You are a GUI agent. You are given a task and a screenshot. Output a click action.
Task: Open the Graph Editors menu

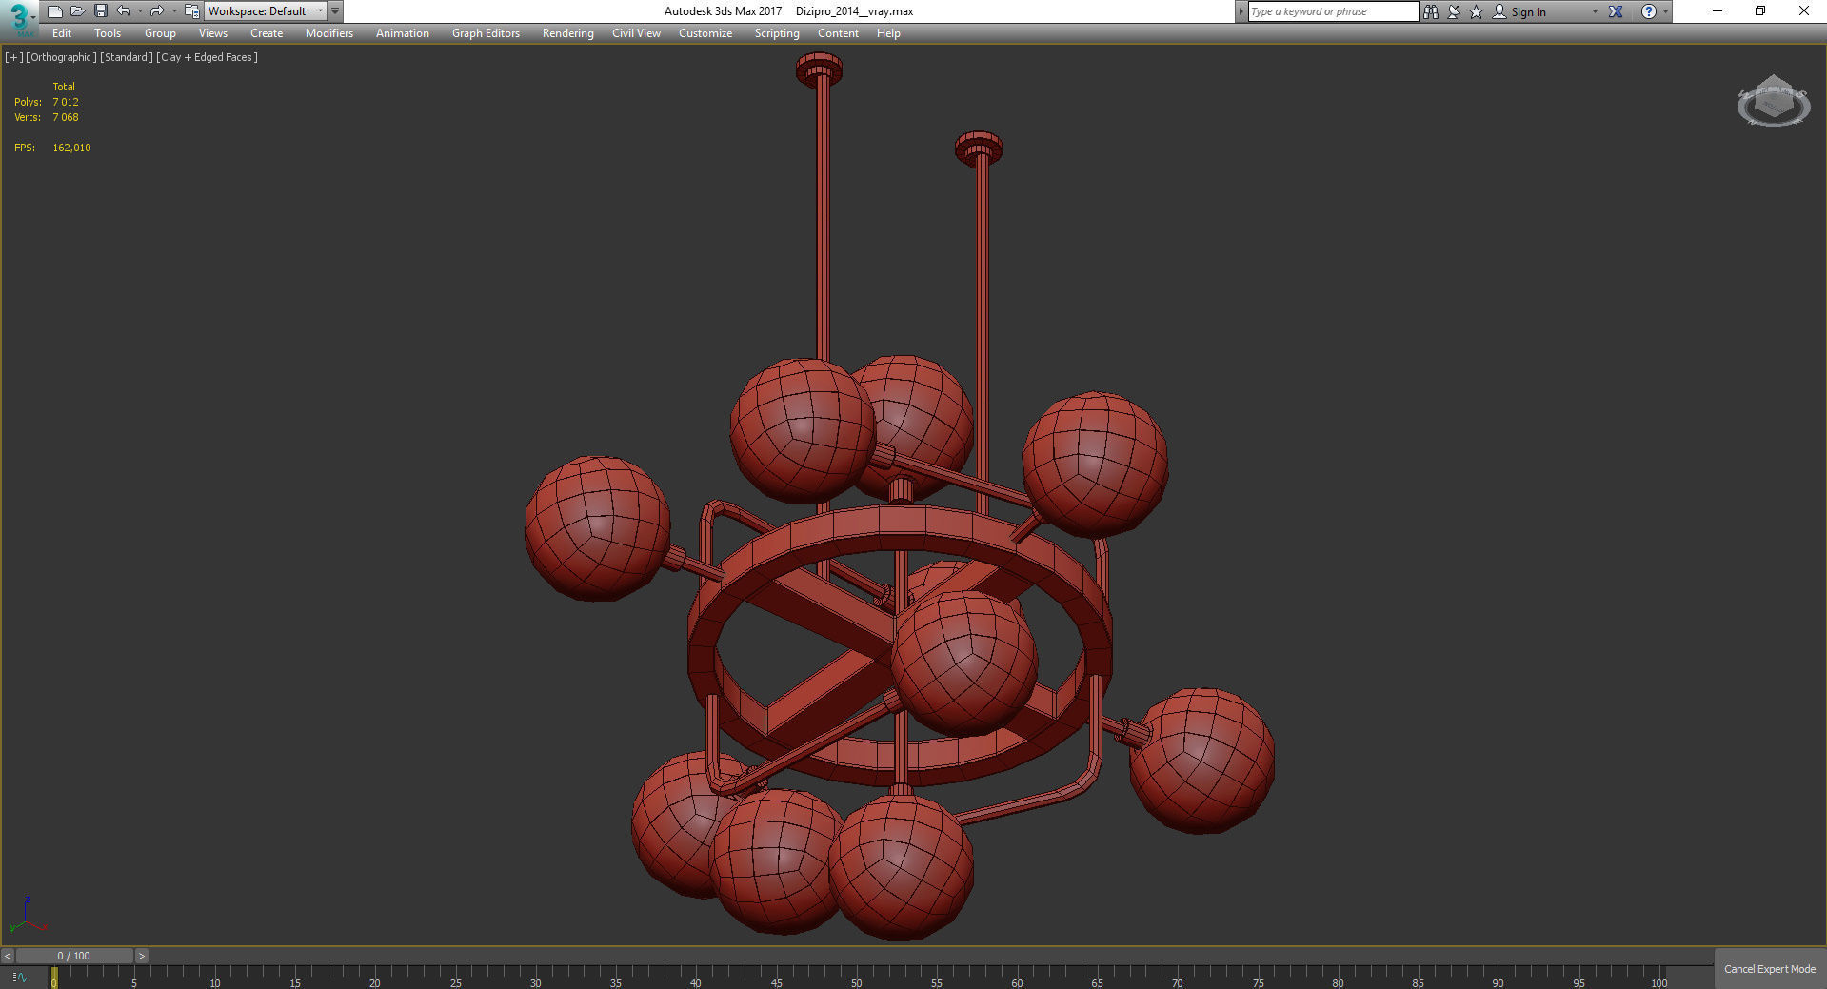click(486, 33)
